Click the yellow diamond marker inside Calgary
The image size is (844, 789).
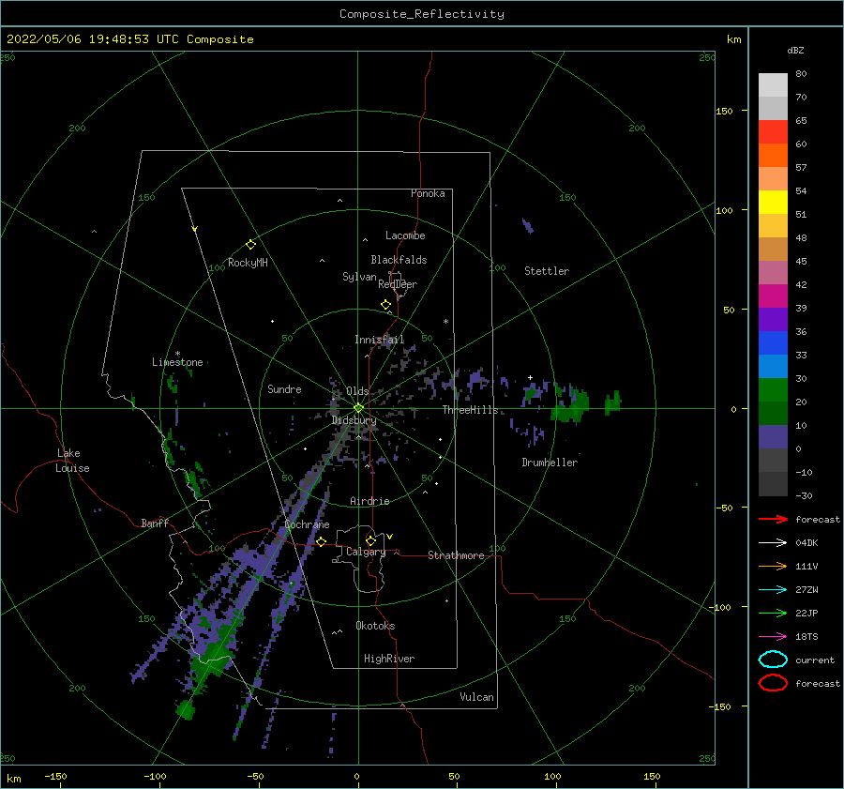point(370,540)
